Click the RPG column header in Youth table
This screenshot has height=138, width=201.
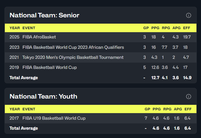tap(167, 109)
